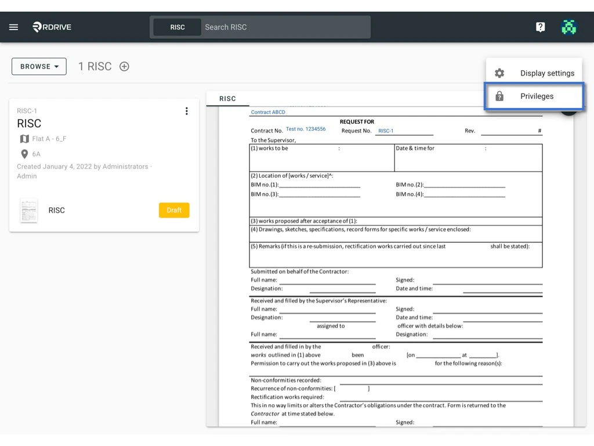Click the Draft status button

pos(174,210)
